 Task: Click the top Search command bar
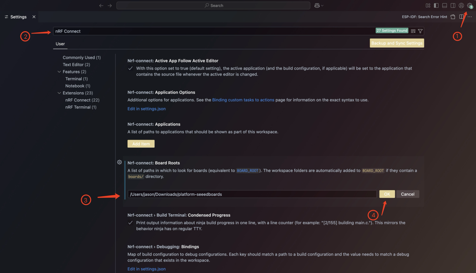(x=213, y=5)
